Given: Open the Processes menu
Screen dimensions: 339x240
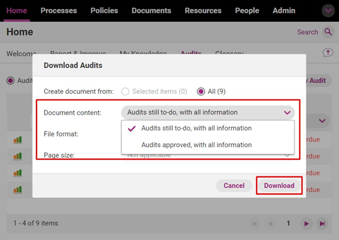Looking at the screenshot, I should 59,11.
